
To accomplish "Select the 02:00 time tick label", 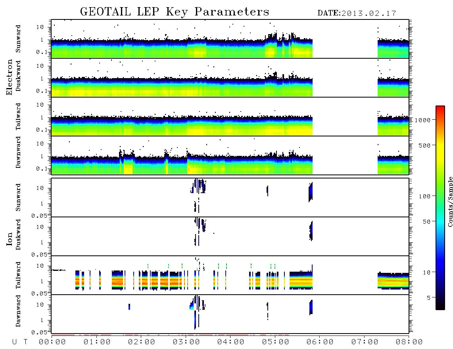I will [x=142, y=342].
